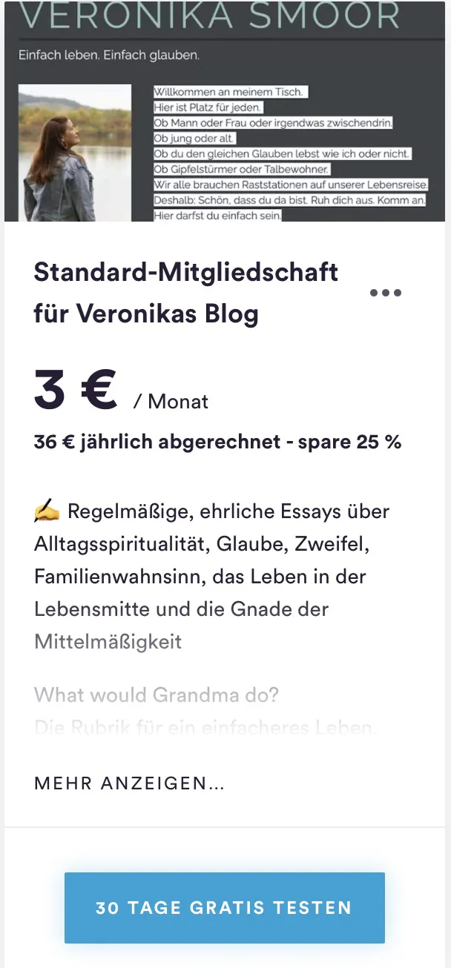451x968 pixels.
Task: Open the three-dot options menu
Action: coord(385,293)
